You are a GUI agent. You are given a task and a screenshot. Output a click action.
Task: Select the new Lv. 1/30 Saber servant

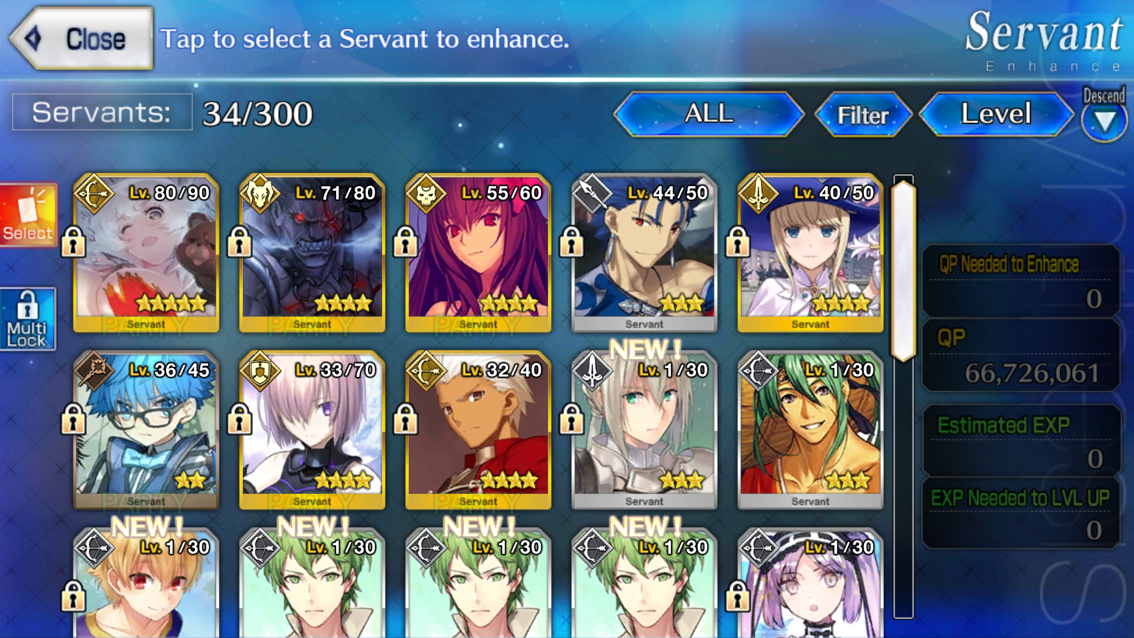point(644,430)
